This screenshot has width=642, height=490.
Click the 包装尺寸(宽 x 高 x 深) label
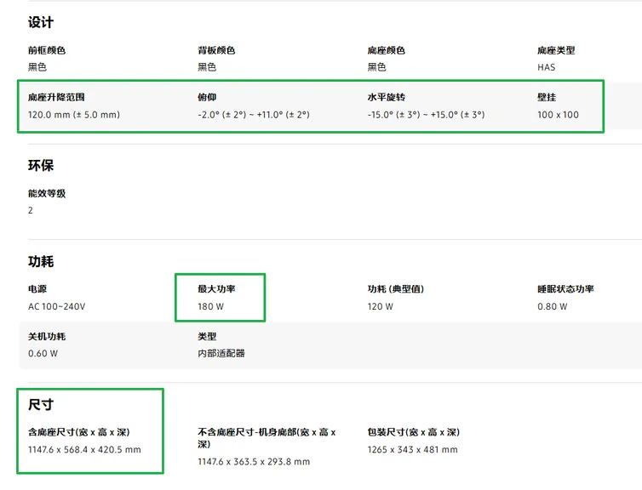pyautogui.click(x=414, y=432)
